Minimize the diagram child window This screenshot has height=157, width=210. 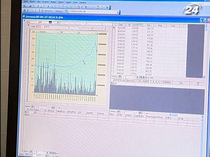coord(202,20)
